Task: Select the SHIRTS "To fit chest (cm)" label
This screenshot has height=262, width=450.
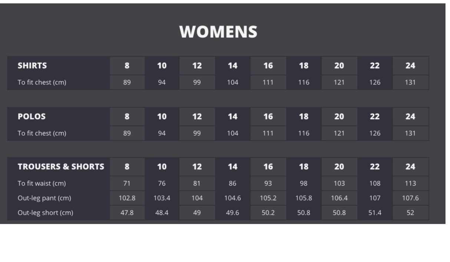Action: pos(42,82)
